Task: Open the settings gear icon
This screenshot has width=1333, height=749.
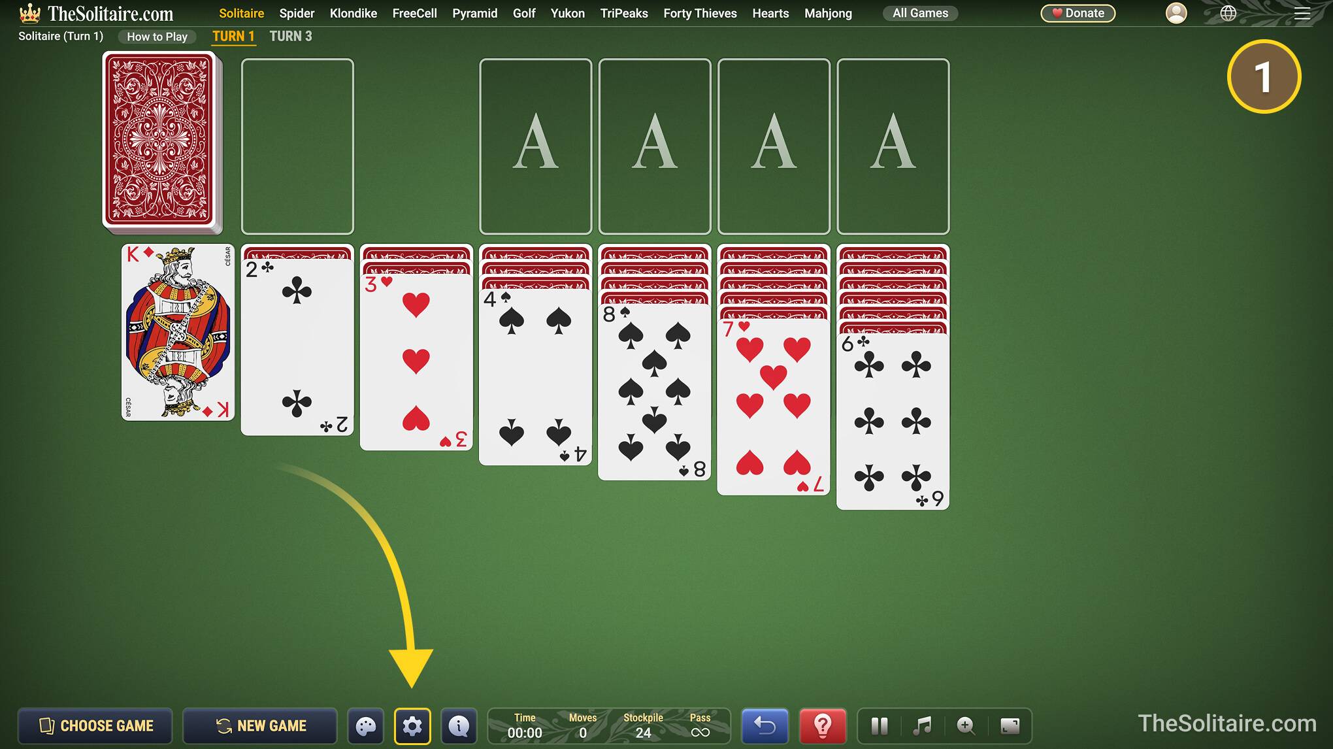Action: click(x=412, y=726)
